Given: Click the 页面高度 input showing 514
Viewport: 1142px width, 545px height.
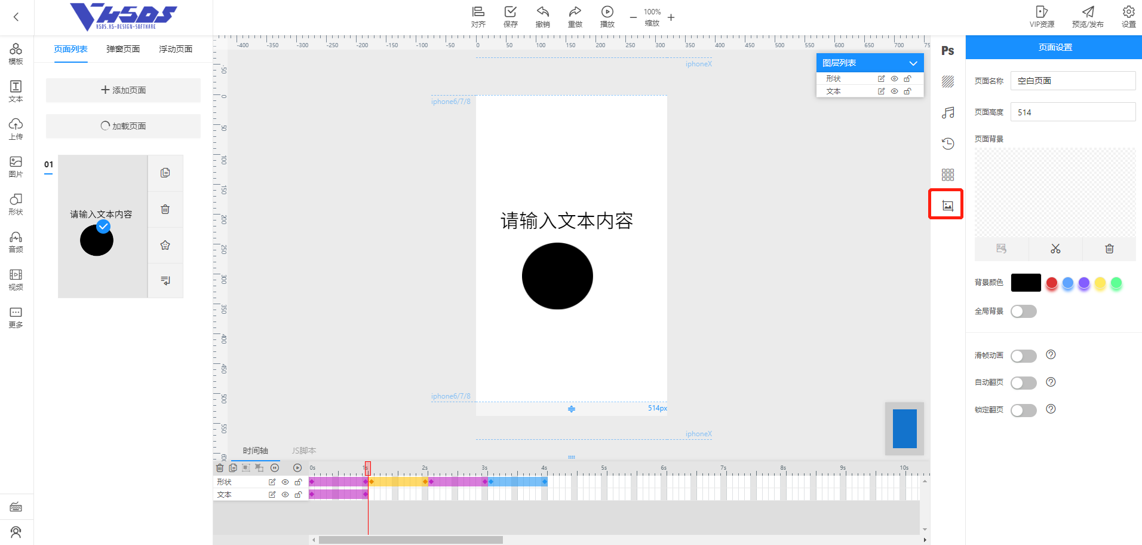Looking at the screenshot, I should click(1073, 112).
